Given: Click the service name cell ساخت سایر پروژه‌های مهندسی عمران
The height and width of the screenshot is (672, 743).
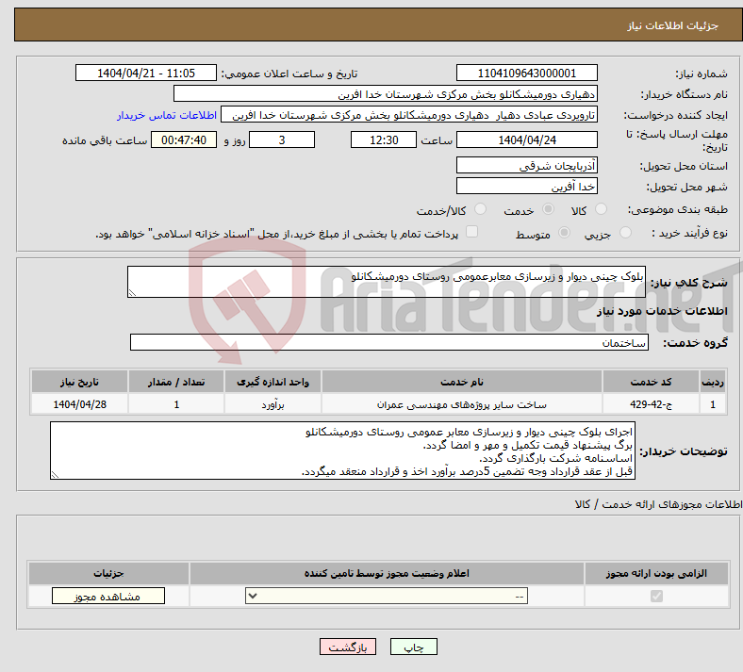Looking at the screenshot, I should [x=462, y=404].
